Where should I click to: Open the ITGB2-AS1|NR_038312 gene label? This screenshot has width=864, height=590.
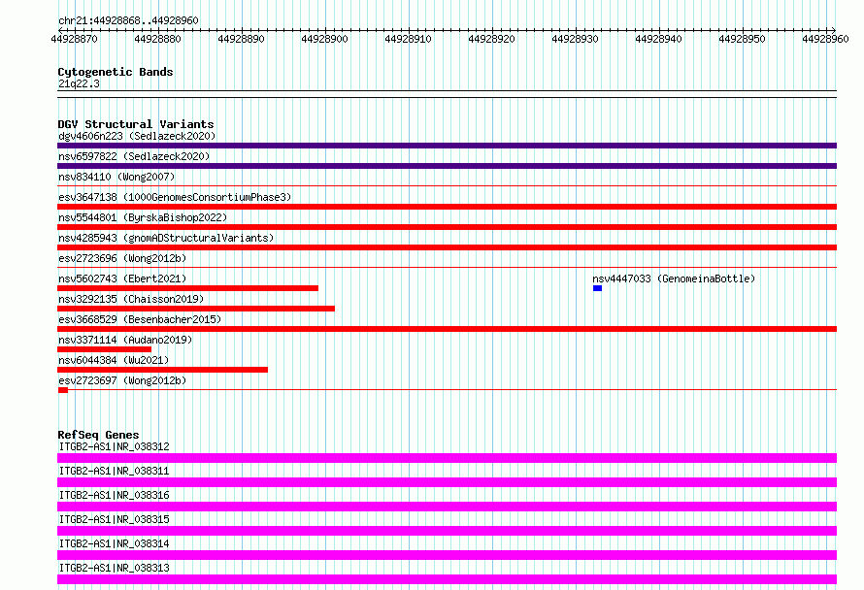click(x=114, y=446)
